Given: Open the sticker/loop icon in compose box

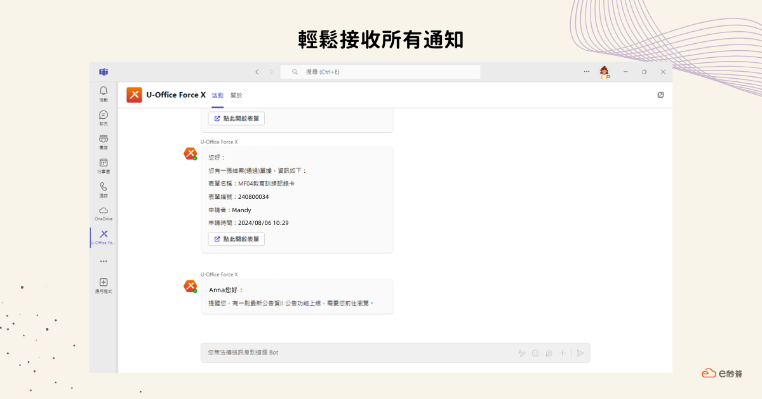Looking at the screenshot, I should click(549, 353).
